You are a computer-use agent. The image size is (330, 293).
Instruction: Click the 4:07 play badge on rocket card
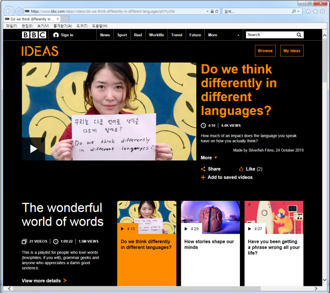[x=255, y=229]
